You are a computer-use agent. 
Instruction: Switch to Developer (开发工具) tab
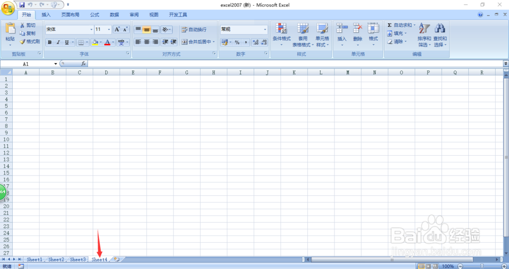click(x=178, y=15)
